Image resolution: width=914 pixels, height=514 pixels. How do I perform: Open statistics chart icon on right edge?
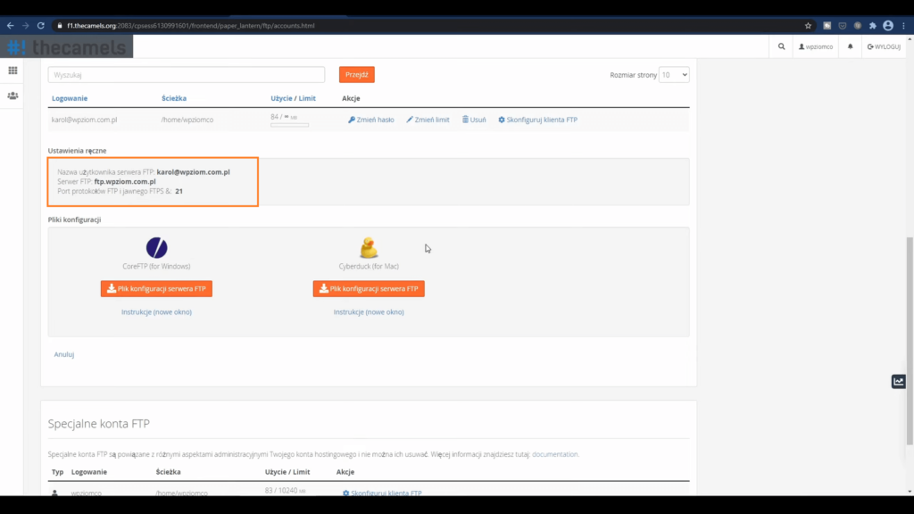tap(899, 382)
